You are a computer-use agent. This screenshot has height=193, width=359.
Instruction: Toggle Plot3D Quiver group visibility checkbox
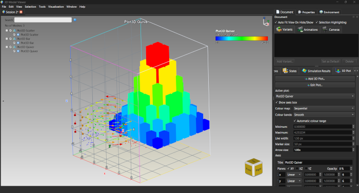(10, 47)
